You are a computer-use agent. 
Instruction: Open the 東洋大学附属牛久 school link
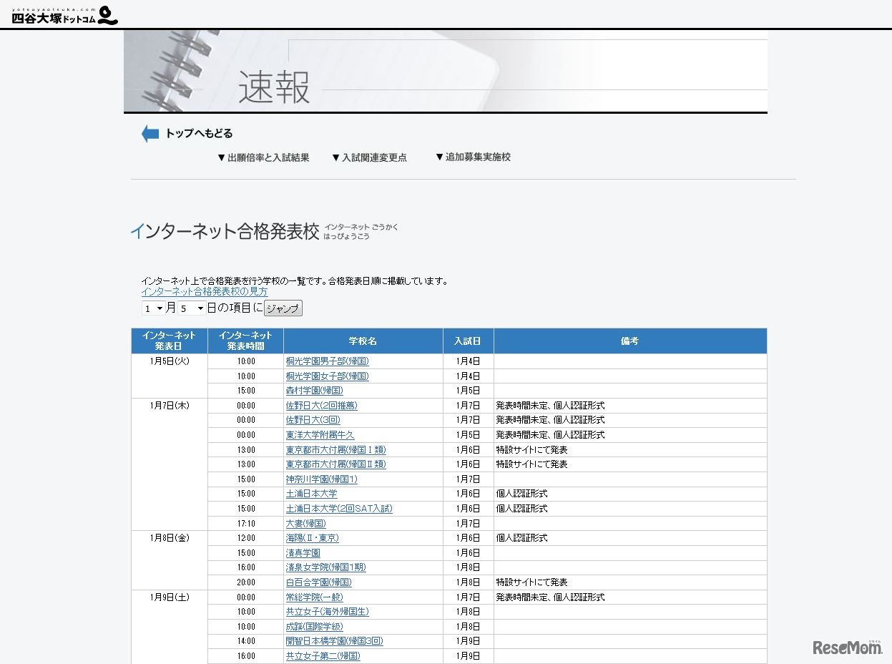coord(321,435)
